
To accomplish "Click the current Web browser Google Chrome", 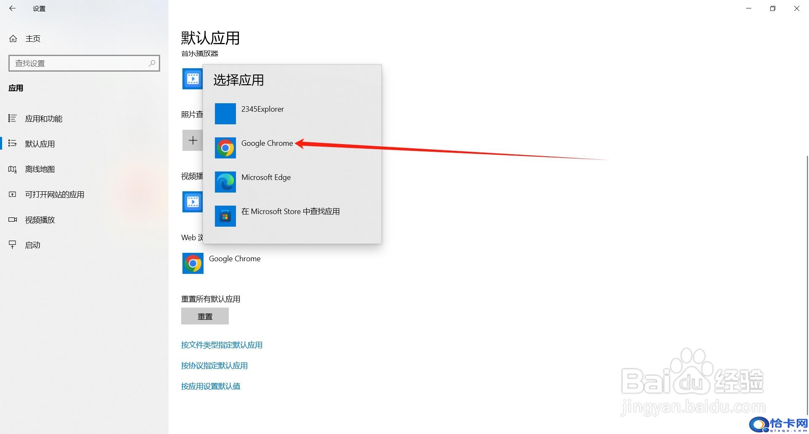I will click(235, 259).
